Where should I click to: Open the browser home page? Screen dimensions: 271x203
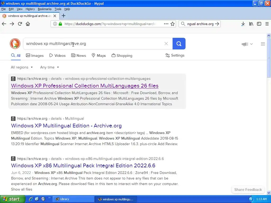(28, 24)
